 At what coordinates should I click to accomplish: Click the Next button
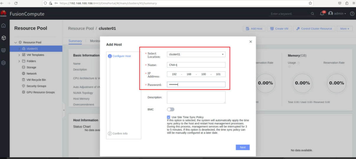[x=243, y=147]
